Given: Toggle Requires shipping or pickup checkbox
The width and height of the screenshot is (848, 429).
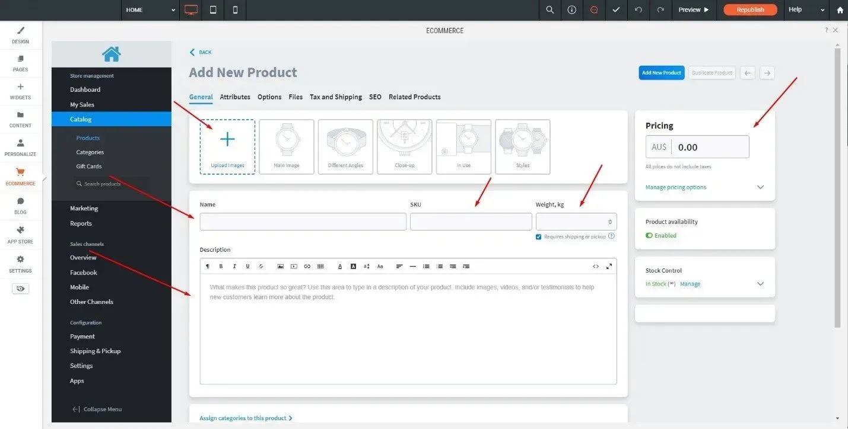Looking at the screenshot, I should tap(539, 236).
